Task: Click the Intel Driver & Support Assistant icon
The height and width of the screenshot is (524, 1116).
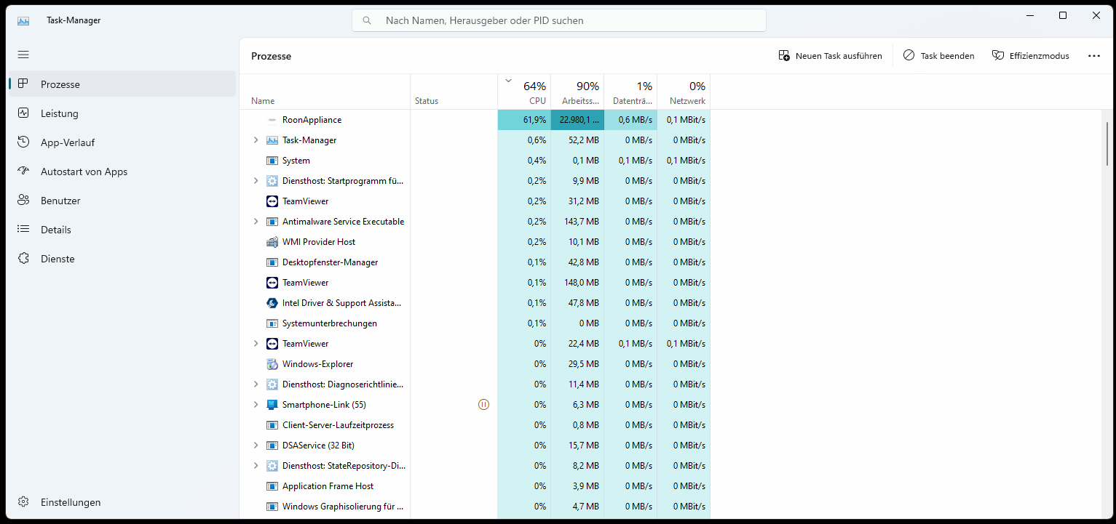Action: [272, 303]
